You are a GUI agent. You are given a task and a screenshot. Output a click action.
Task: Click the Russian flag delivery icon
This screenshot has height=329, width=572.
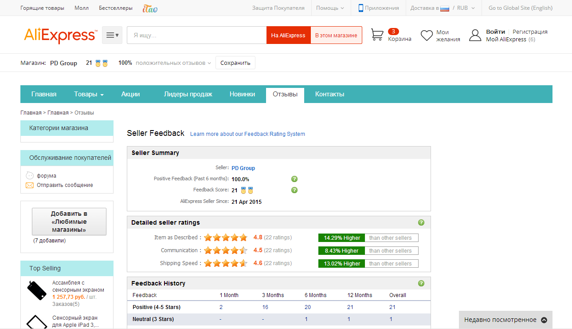(445, 8)
